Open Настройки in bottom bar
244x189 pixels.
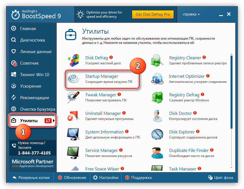(106, 177)
